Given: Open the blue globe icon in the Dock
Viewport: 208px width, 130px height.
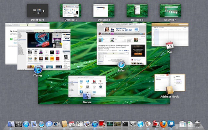Looking at the screenshot, I should coord(140,124).
